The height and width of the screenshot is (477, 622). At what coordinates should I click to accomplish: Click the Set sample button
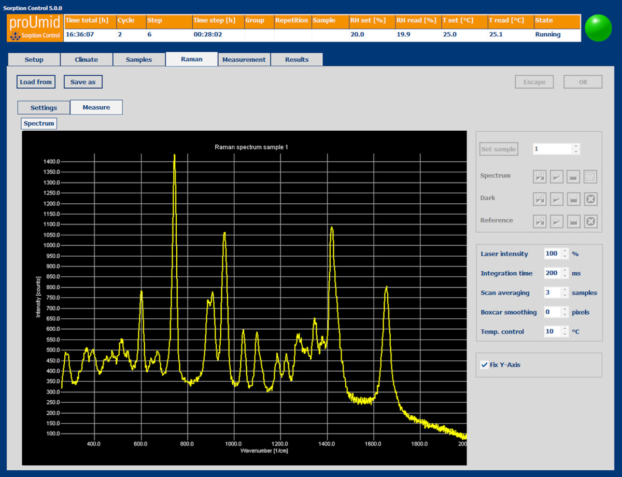[x=499, y=149]
